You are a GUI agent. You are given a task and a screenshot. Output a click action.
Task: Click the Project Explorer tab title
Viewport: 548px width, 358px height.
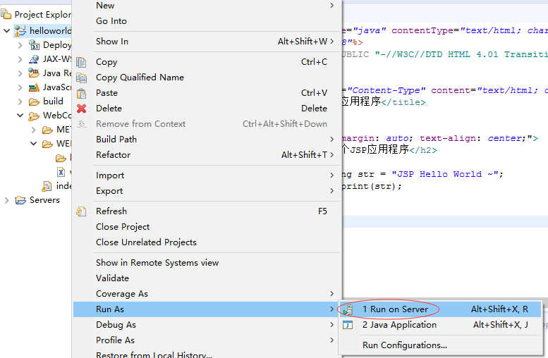tap(42, 15)
